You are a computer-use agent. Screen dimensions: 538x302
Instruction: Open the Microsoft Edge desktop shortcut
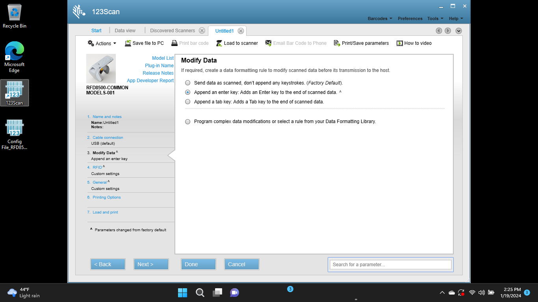click(x=15, y=57)
